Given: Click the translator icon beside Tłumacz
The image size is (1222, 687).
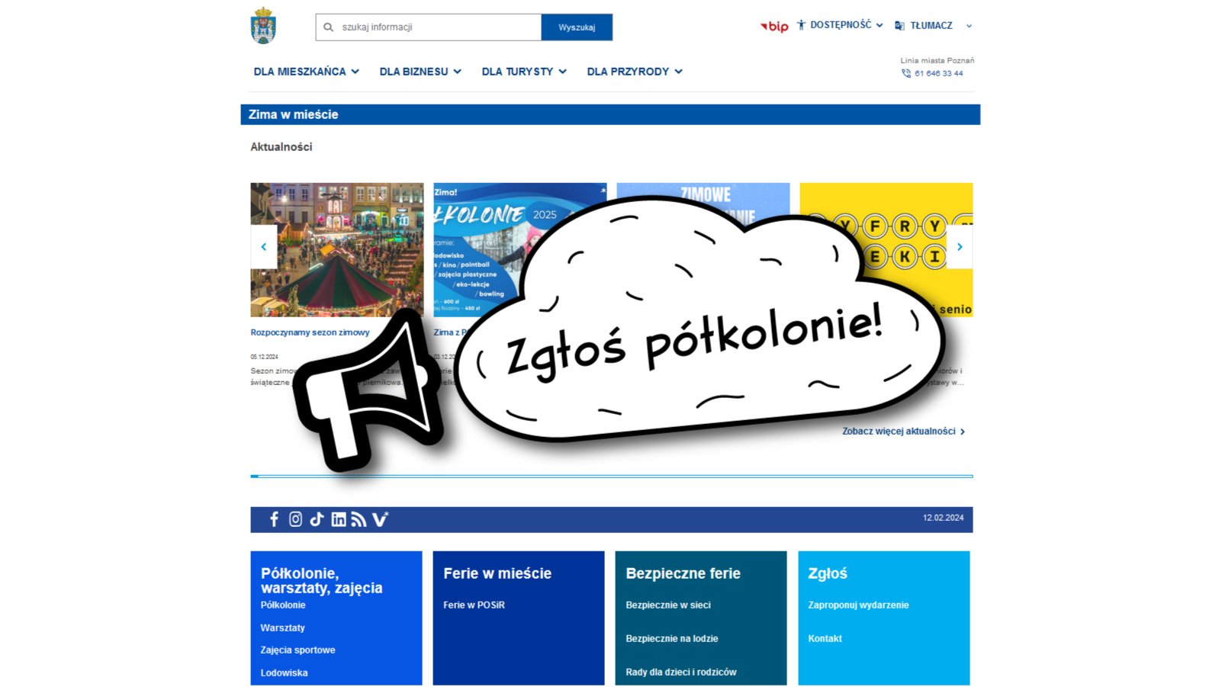Looking at the screenshot, I should pos(900,26).
